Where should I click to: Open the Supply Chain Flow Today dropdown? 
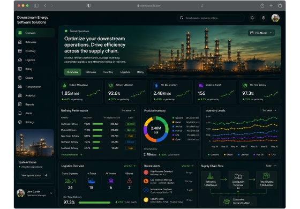[271, 166]
